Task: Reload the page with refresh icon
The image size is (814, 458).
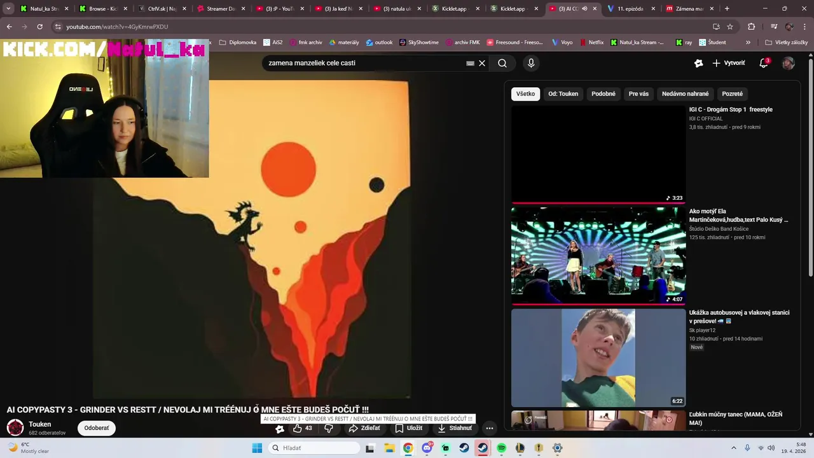Action: (x=39, y=27)
